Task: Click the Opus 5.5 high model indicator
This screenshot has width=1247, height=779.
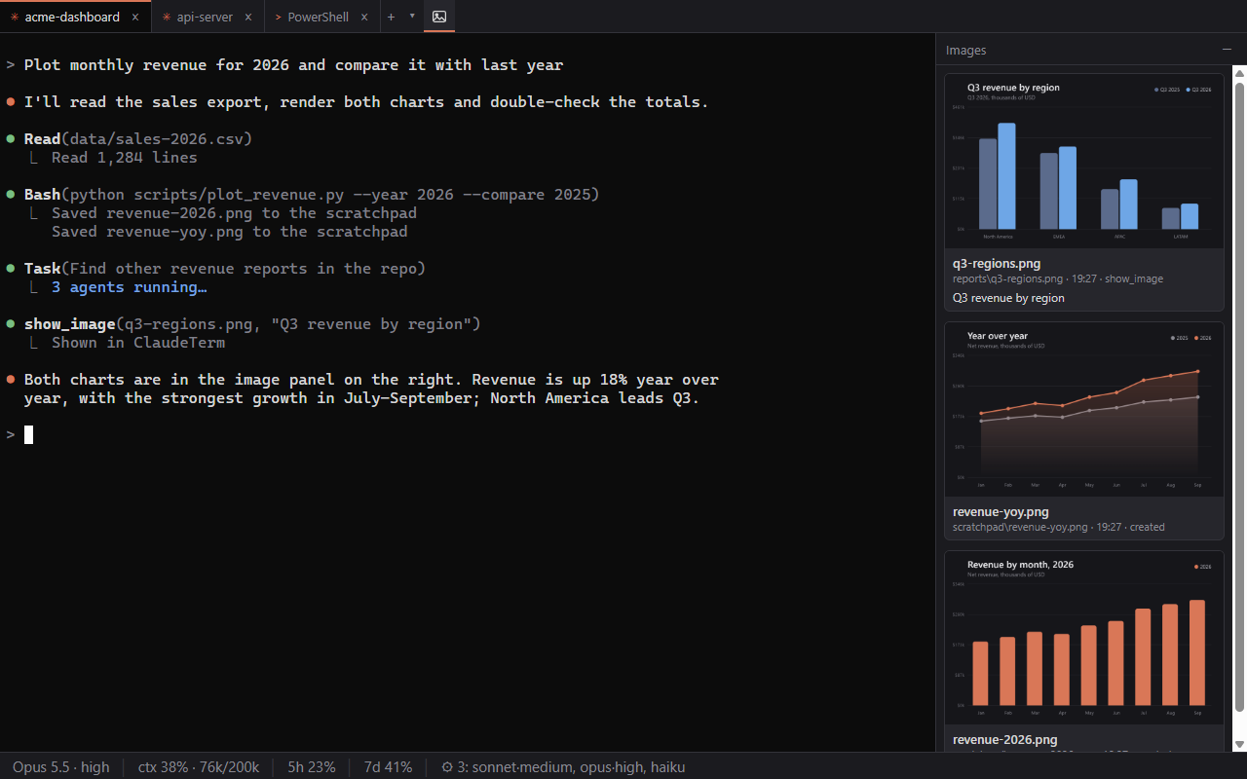Action: click(x=60, y=767)
